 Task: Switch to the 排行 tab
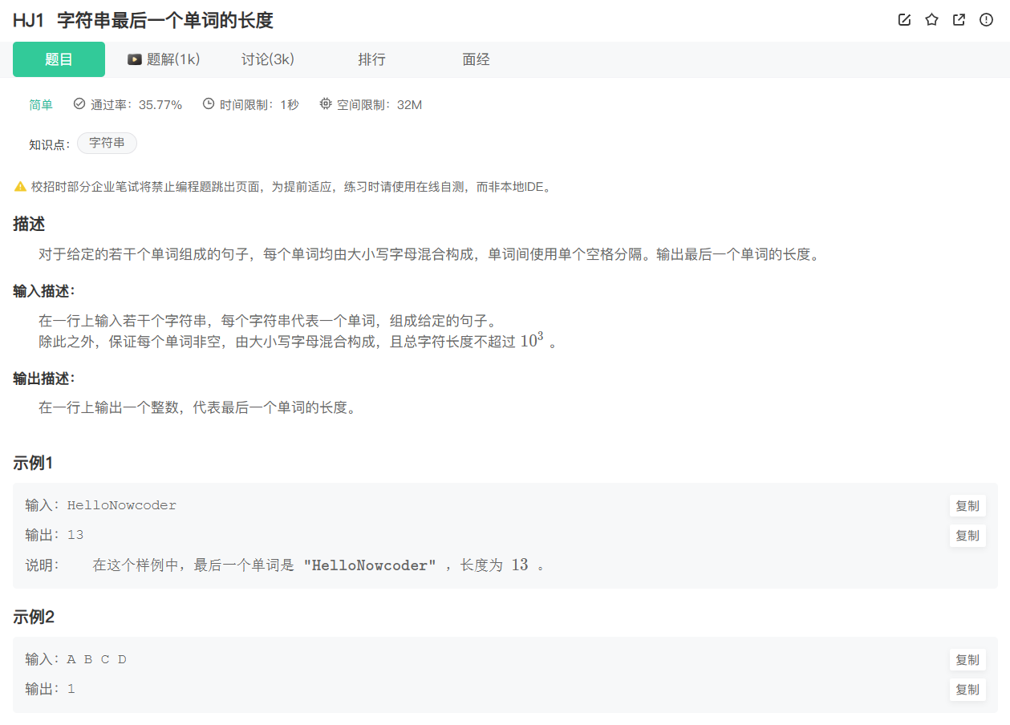pyautogui.click(x=372, y=59)
